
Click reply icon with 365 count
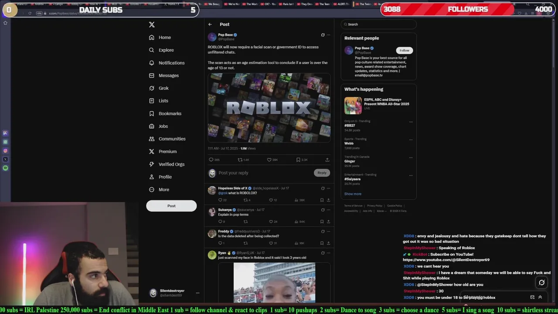[211, 160]
